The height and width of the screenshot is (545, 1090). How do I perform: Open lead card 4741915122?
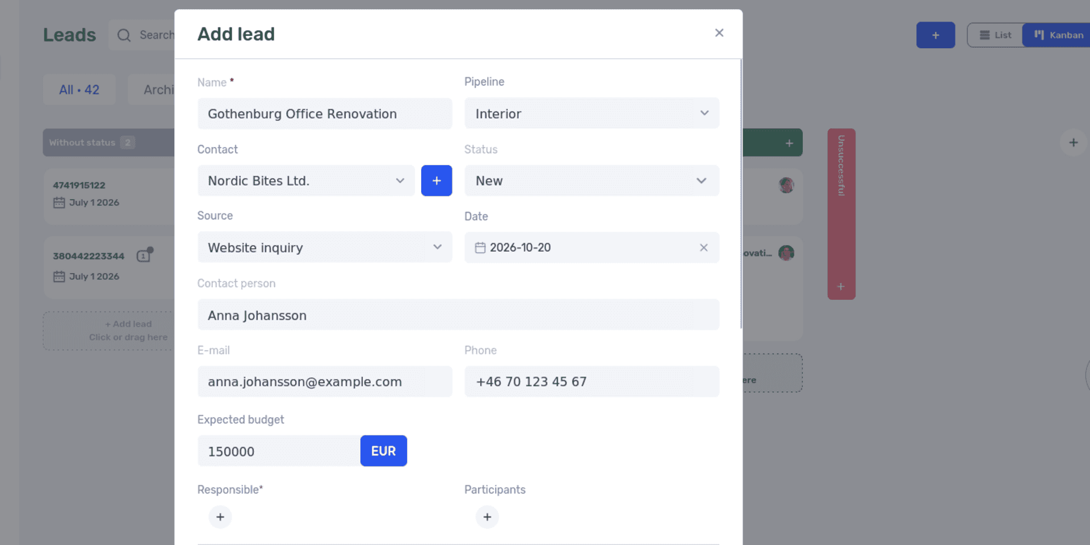click(109, 196)
